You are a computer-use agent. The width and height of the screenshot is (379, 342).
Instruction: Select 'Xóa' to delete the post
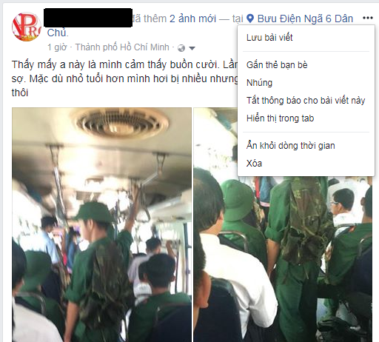254,163
